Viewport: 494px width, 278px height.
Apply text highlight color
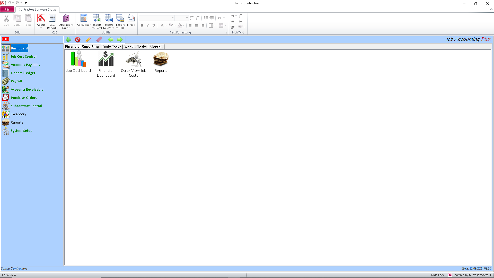171,25
